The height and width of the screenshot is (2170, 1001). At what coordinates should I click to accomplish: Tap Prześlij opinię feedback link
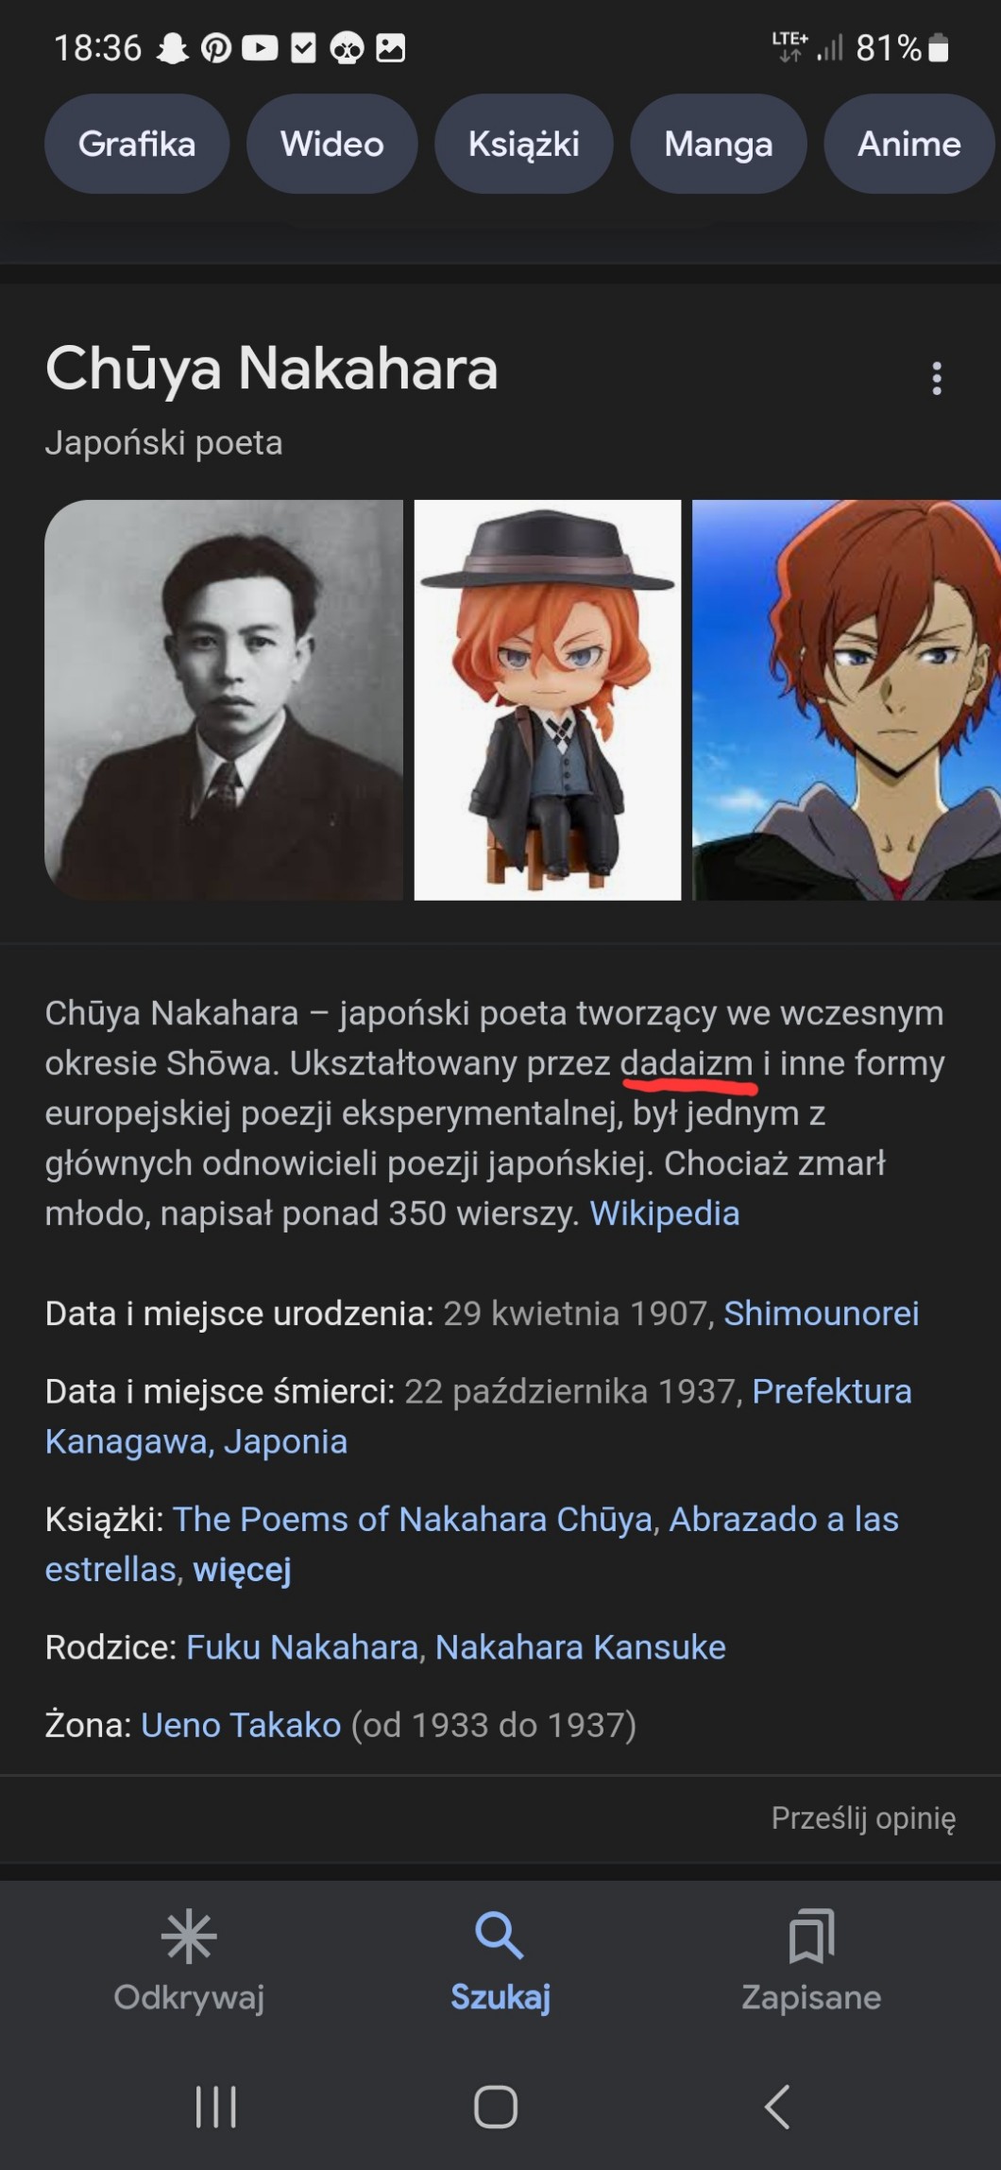[863, 1817]
